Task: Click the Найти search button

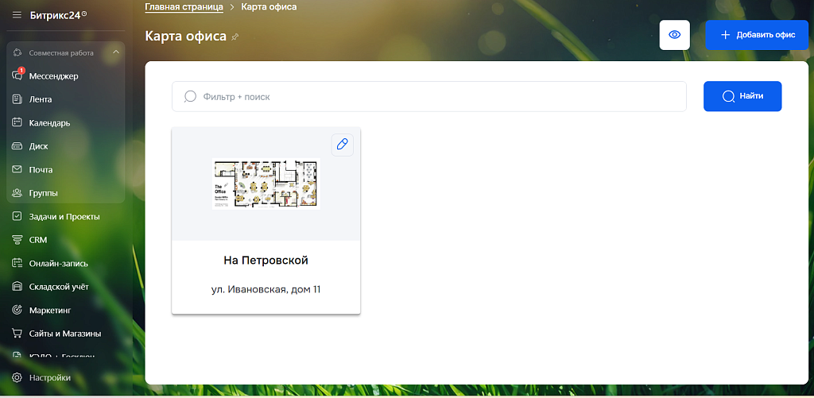Action: coord(742,96)
